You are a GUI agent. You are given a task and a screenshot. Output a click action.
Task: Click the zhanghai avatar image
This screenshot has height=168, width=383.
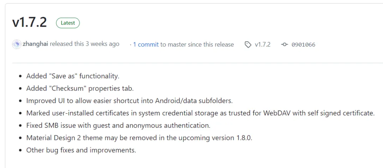[17, 44]
